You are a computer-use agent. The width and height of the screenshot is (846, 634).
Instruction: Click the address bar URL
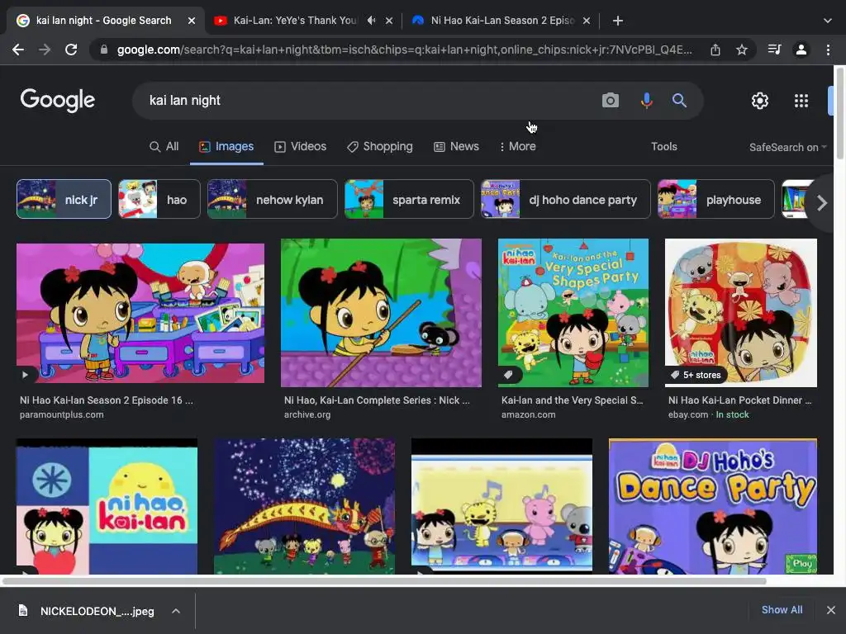405,50
